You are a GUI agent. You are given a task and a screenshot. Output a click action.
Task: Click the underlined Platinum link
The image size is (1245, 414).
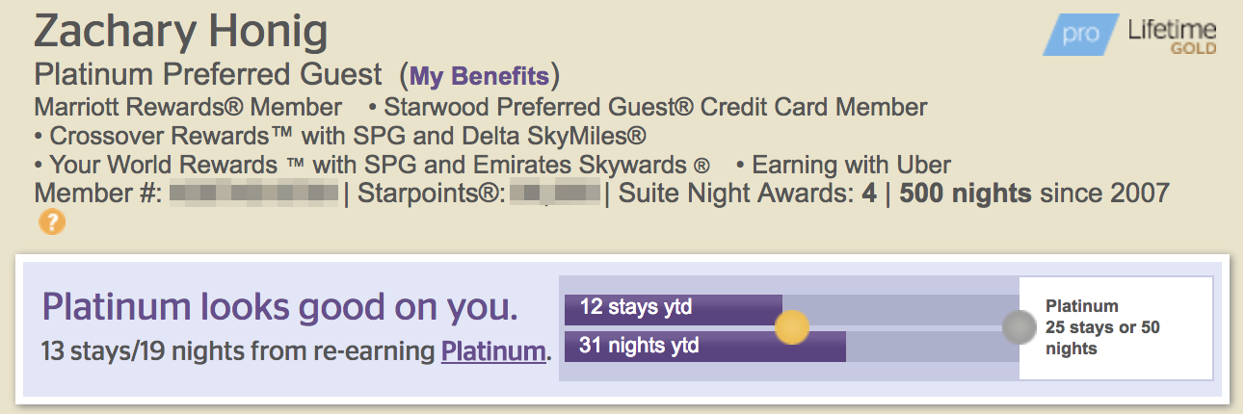[x=493, y=351]
